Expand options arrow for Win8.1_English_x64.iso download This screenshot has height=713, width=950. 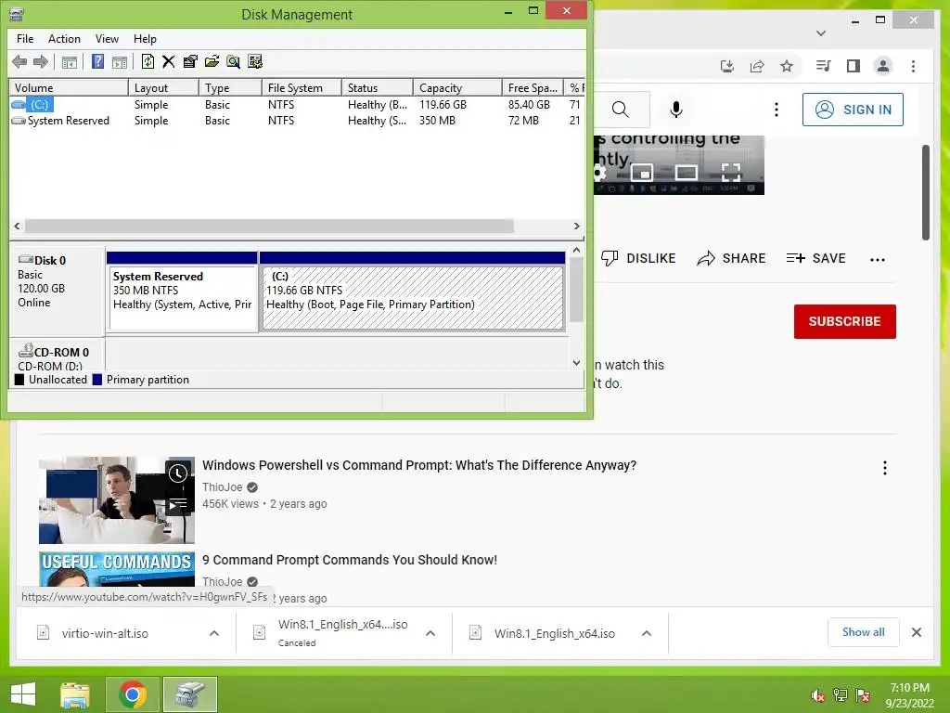pos(647,633)
